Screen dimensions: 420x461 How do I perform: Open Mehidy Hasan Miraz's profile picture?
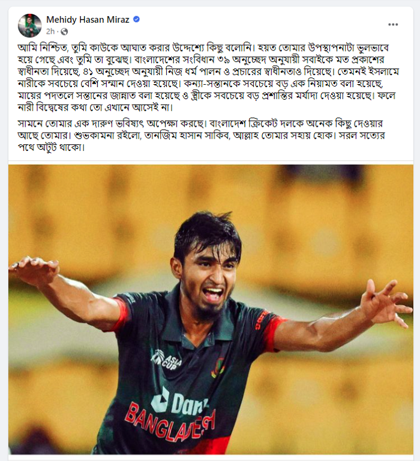(29, 25)
